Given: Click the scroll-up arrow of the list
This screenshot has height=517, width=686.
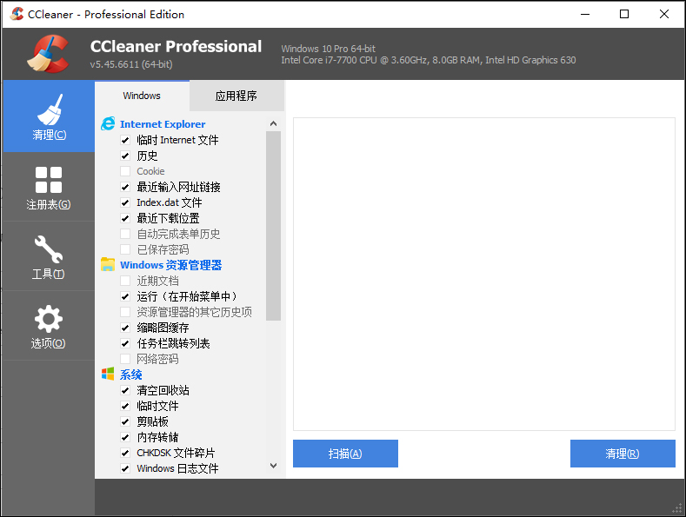Looking at the screenshot, I should [x=273, y=123].
